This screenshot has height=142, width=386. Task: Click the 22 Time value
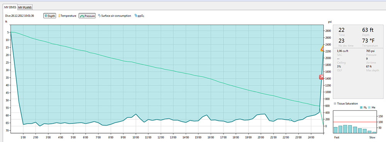click(x=342, y=30)
